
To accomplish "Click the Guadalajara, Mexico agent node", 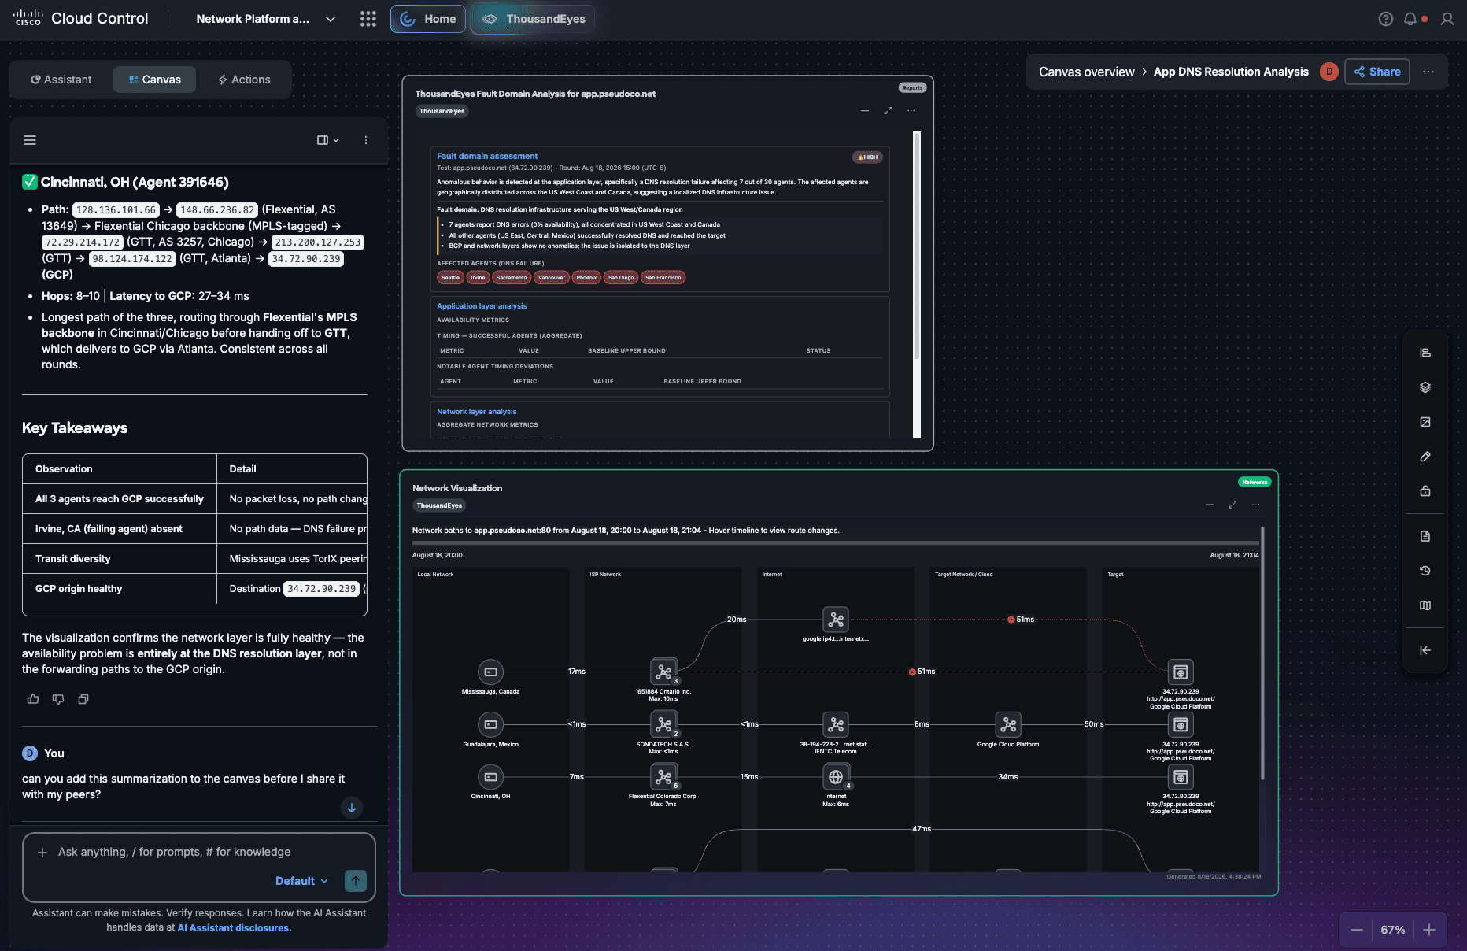I will pyautogui.click(x=490, y=724).
